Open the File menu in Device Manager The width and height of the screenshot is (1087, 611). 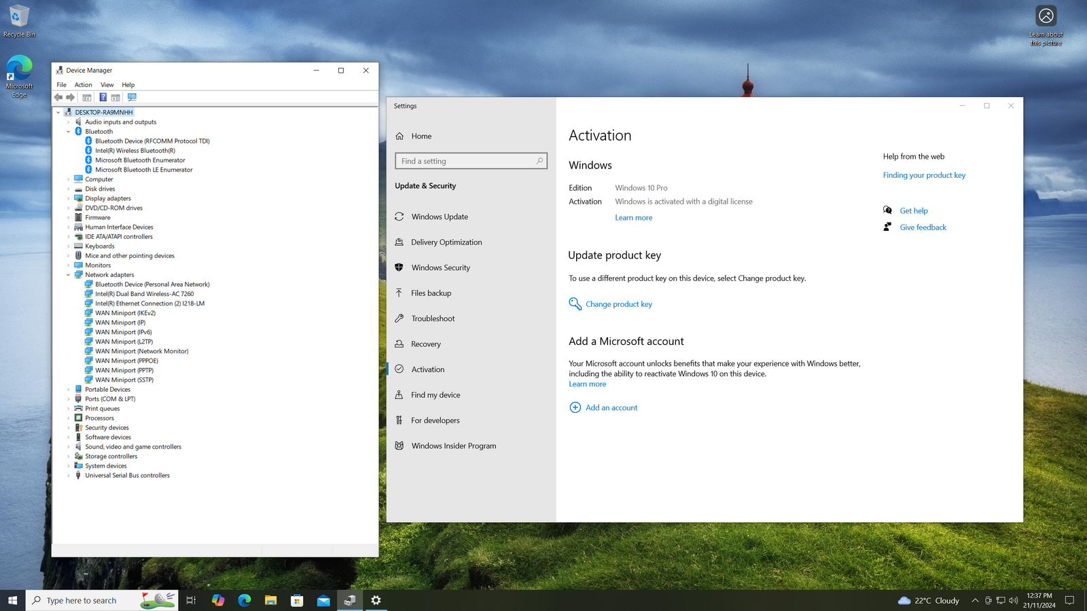click(61, 85)
